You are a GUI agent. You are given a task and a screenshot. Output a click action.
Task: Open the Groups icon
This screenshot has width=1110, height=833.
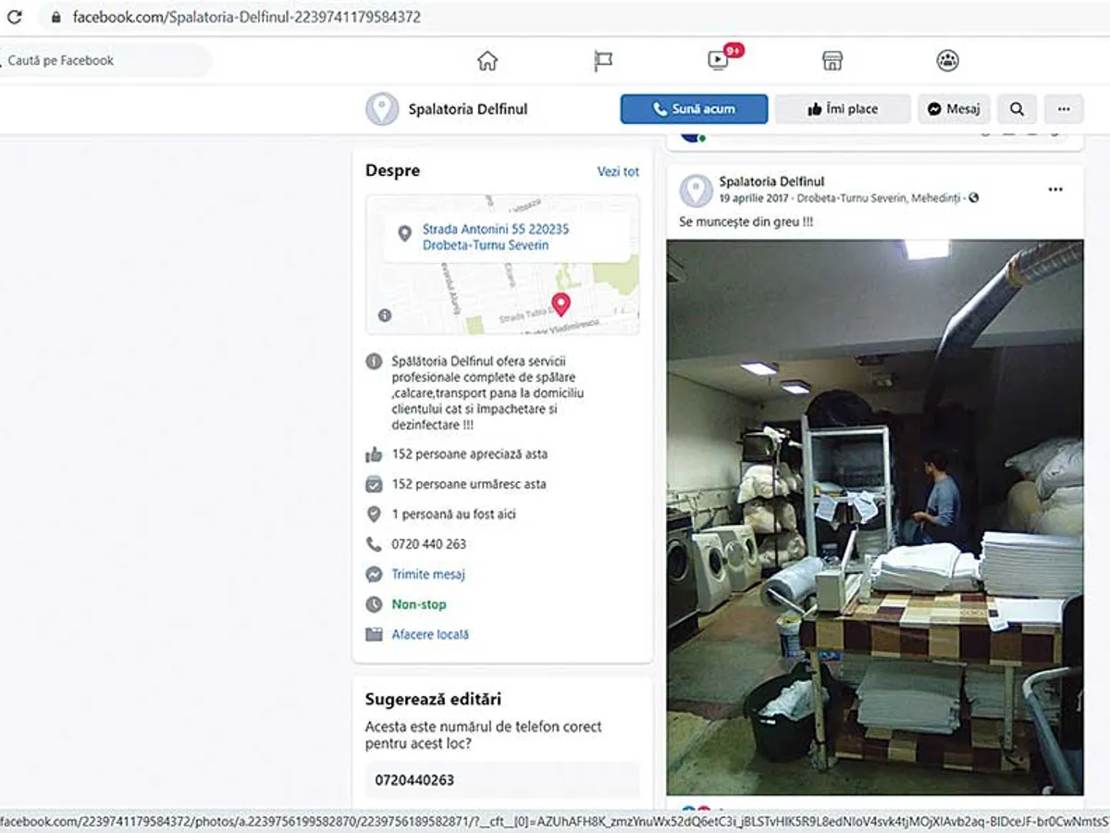(x=947, y=61)
